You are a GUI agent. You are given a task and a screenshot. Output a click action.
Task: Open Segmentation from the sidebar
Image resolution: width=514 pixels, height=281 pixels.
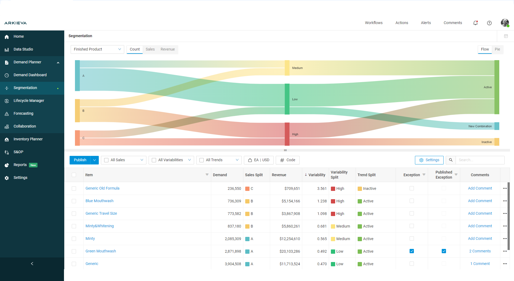pyautogui.click(x=25, y=88)
